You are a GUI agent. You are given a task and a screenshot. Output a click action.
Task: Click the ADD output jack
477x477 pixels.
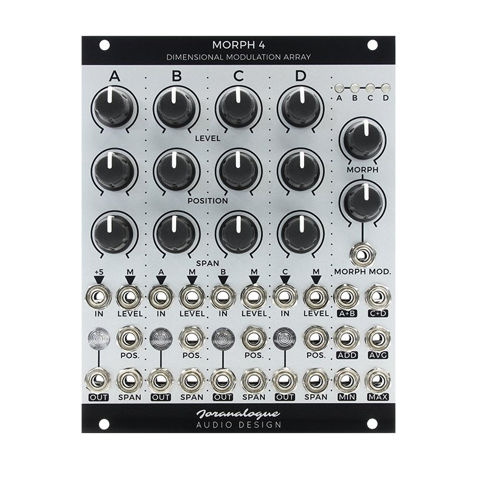coord(347,338)
